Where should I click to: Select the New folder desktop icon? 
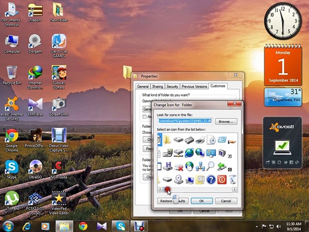(59, 12)
